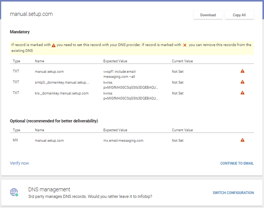Click warning icon on krs._domainkey row
The height and width of the screenshot is (208, 264).
(x=242, y=93)
